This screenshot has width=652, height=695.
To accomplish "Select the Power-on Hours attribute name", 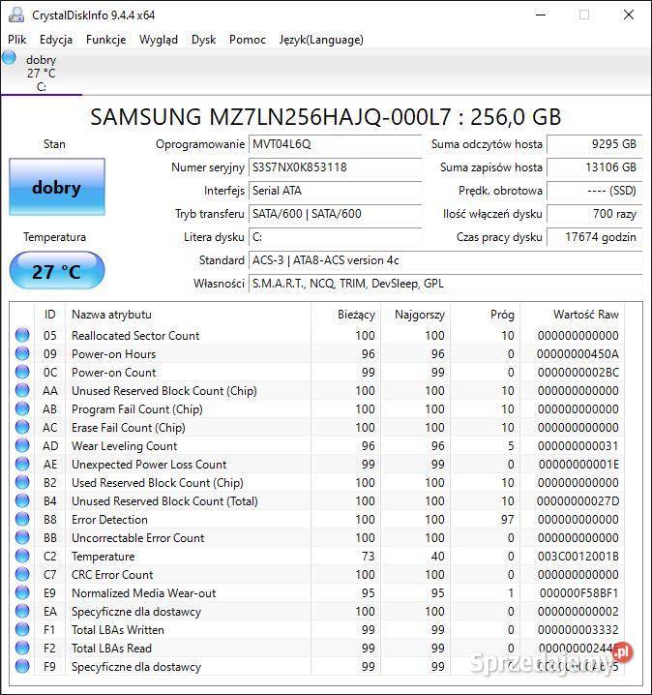I will (114, 354).
